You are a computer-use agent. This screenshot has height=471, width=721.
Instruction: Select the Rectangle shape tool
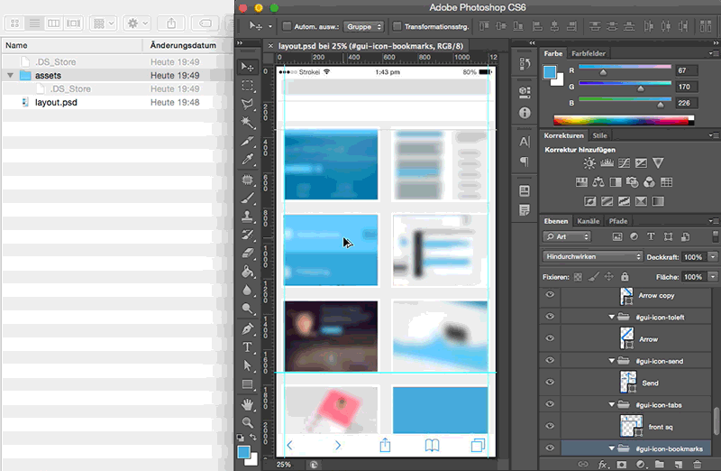(247, 384)
